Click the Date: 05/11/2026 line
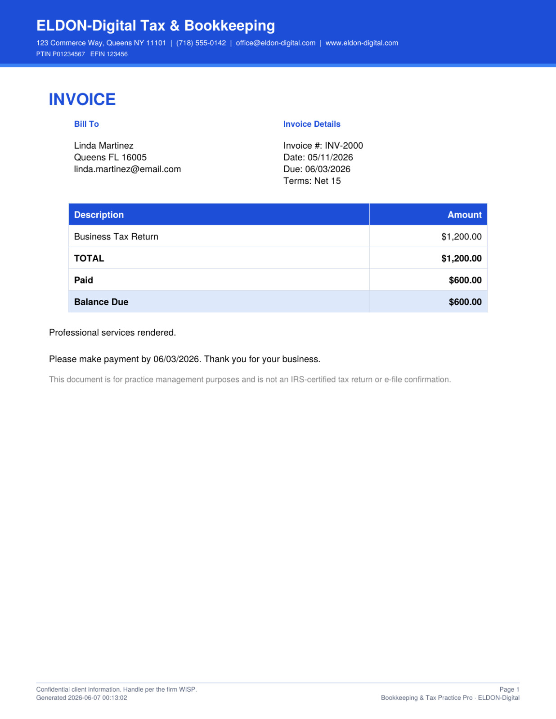The image size is (556, 719). tap(318, 157)
